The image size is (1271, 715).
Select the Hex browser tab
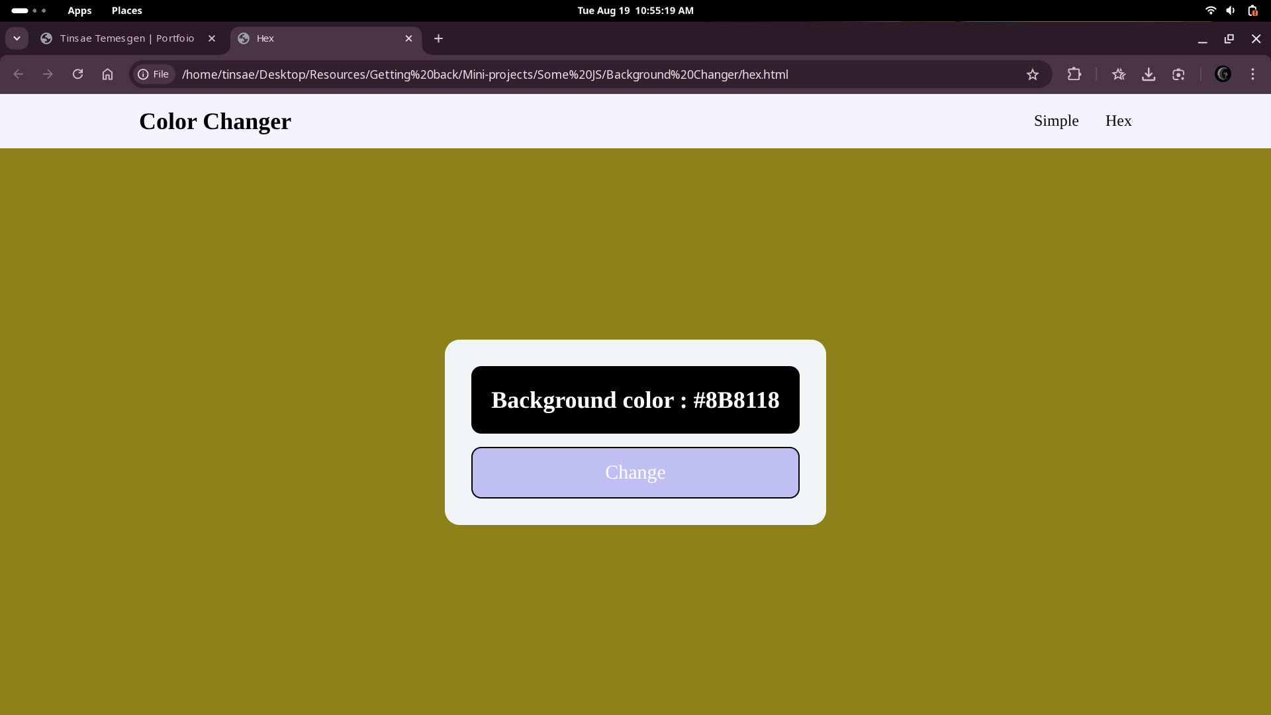326,38
